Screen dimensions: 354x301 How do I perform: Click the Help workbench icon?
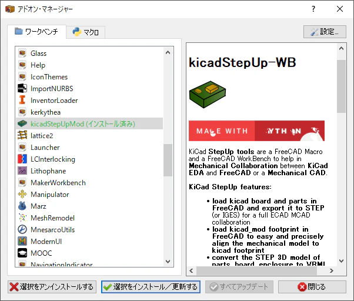(x=22, y=65)
